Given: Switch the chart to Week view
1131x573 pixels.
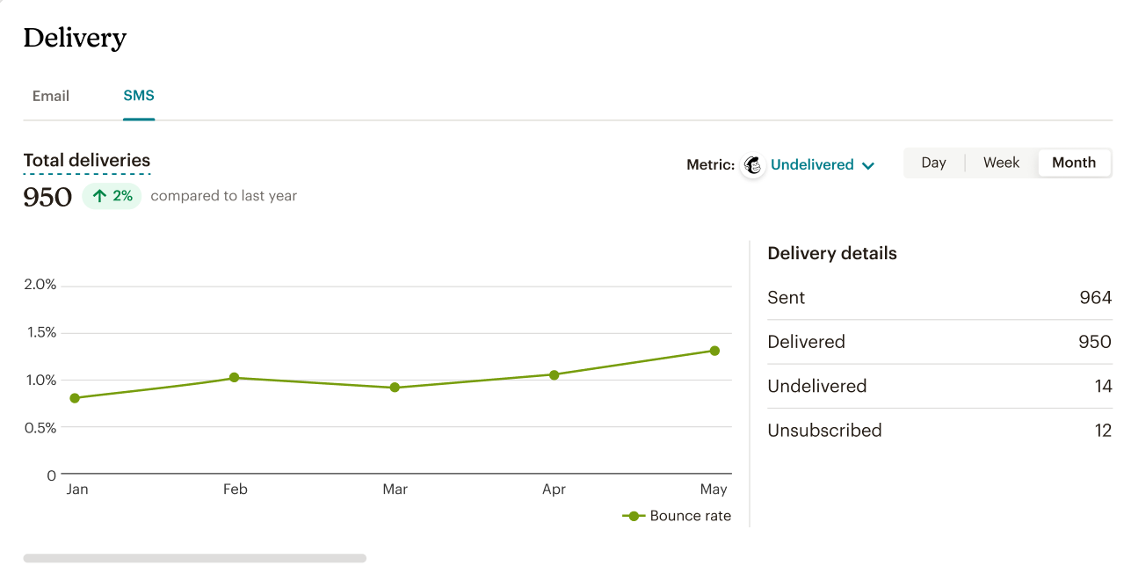Looking at the screenshot, I should 1001,163.
